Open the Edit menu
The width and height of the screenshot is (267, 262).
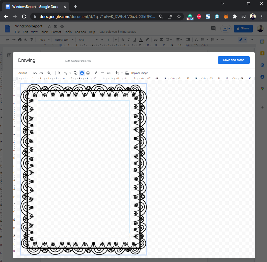click(x=25, y=32)
